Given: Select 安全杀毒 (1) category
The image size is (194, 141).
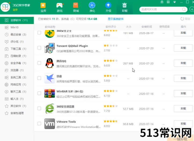Looking at the screenshot, I should click(x=17, y=63).
